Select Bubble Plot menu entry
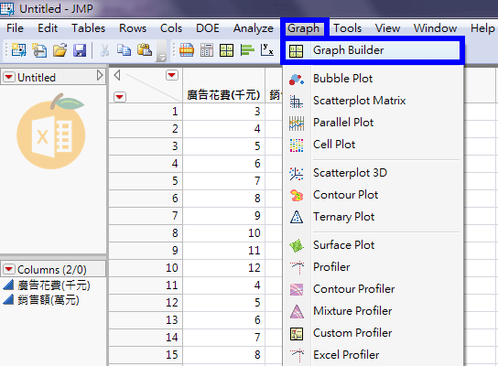498x366 pixels. tap(342, 79)
